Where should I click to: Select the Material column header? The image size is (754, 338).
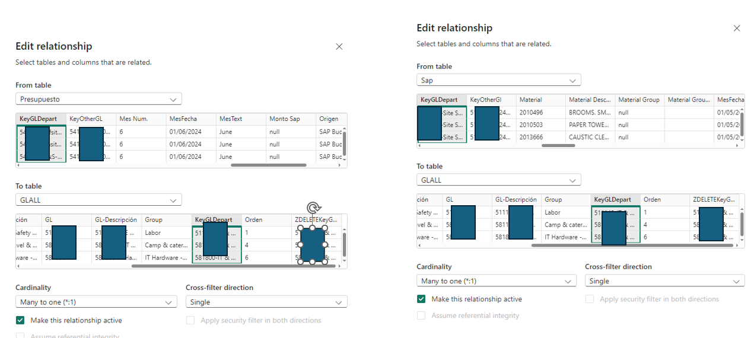[x=540, y=100]
